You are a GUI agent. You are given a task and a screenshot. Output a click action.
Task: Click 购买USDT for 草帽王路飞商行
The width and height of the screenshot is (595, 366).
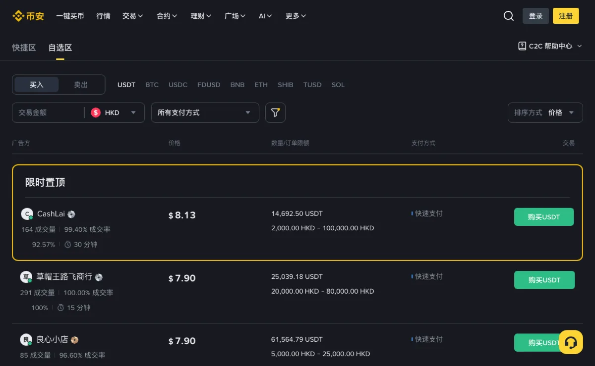tap(544, 280)
